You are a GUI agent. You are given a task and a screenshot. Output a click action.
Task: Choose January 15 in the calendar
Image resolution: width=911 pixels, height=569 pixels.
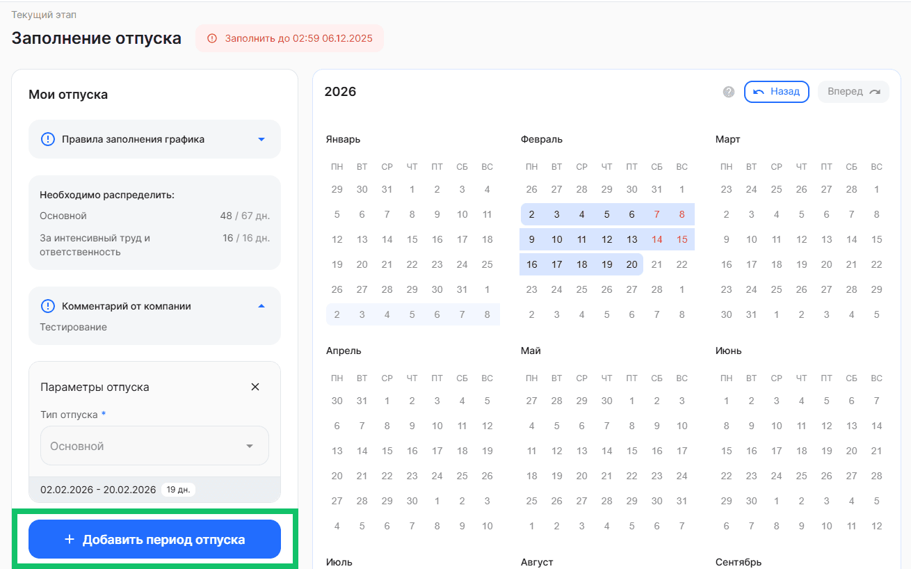point(412,239)
